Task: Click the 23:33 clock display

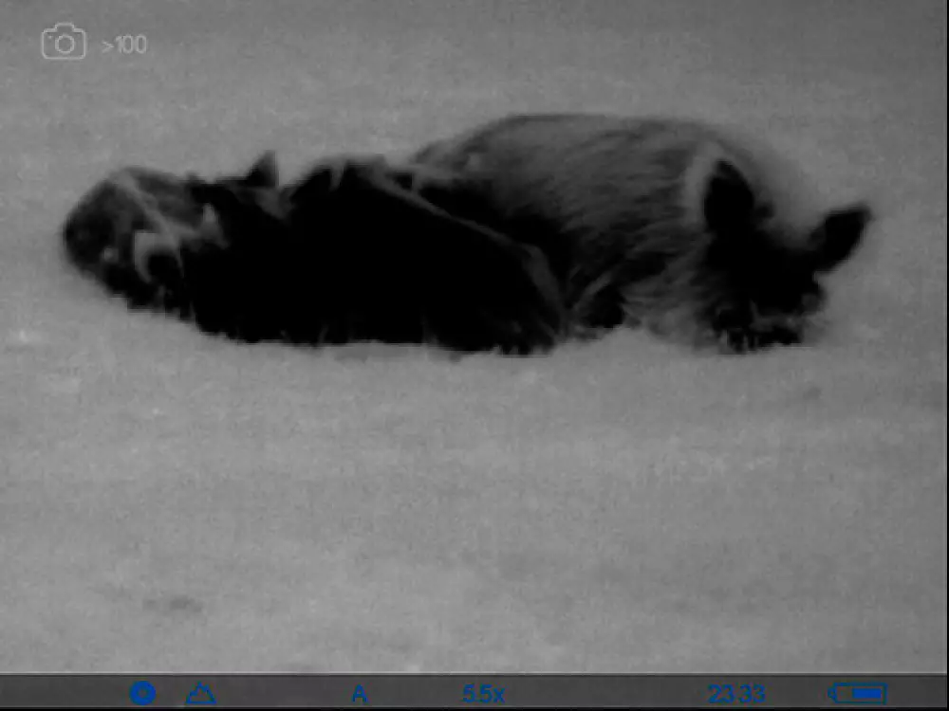Action: click(x=736, y=694)
